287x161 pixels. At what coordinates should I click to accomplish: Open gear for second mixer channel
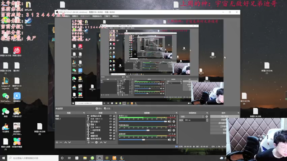point(174,130)
